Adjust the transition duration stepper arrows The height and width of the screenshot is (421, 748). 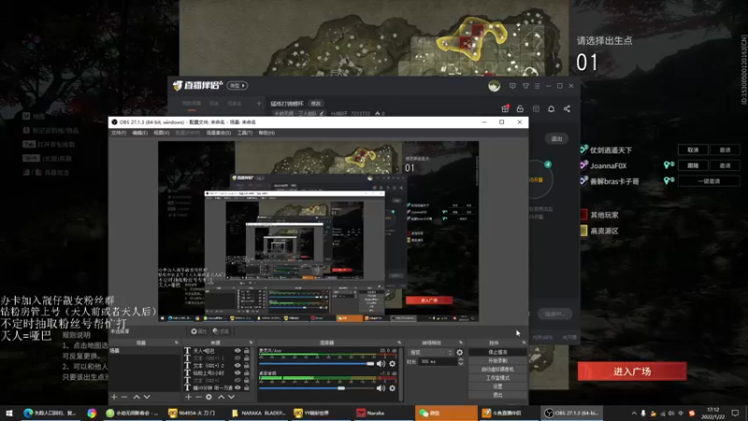(x=460, y=362)
